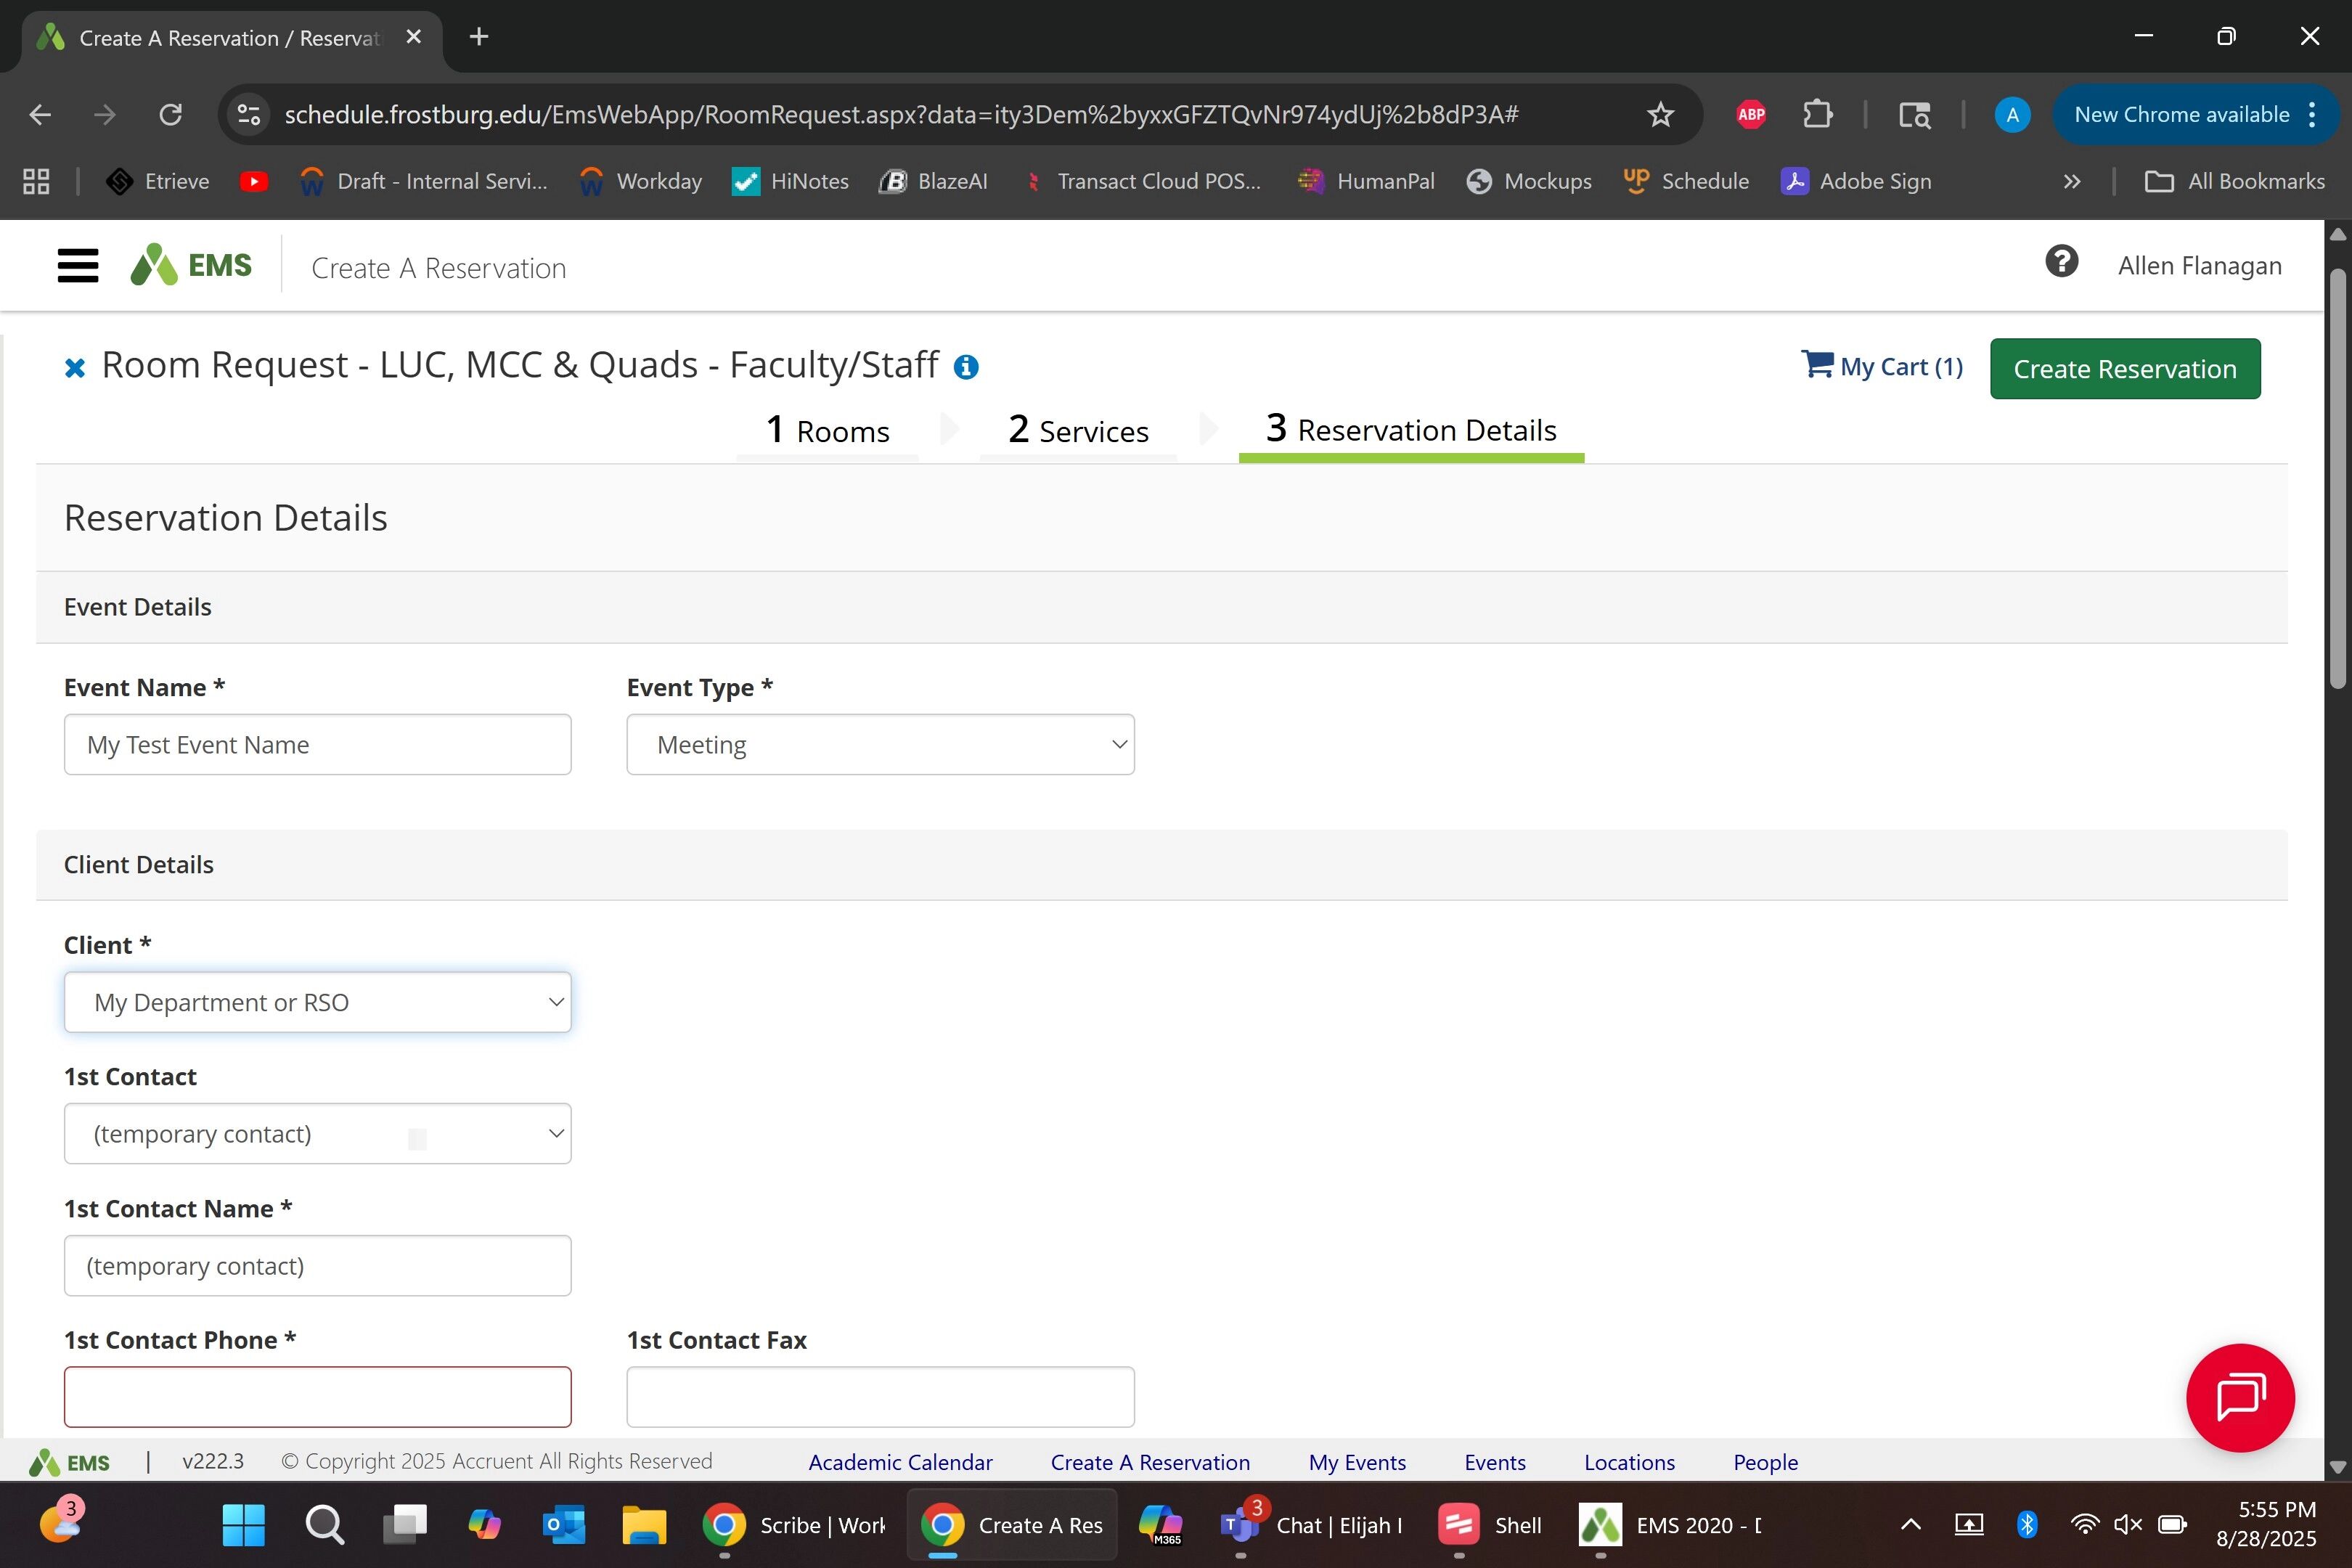Screen dimensions: 2352x1568
Task: Switch to the Rooms step tab
Action: pos(827,431)
